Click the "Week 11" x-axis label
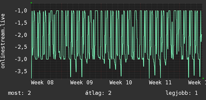206x100 pixels. 160,83
